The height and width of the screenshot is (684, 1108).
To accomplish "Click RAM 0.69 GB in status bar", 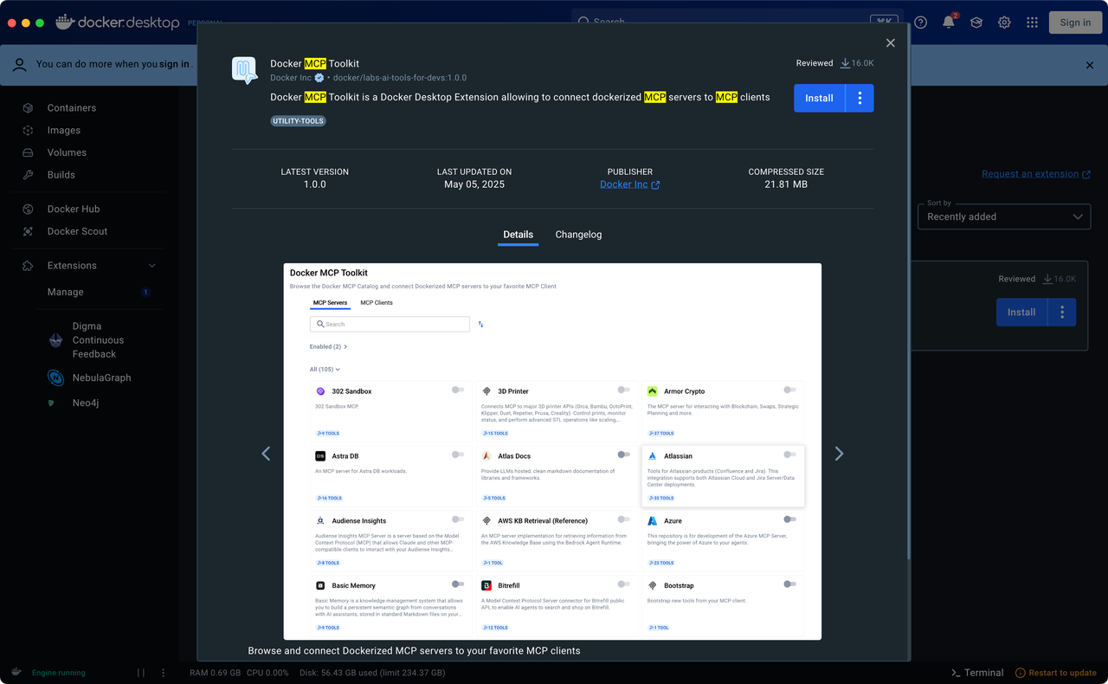I will pyautogui.click(x=216, y=673).
